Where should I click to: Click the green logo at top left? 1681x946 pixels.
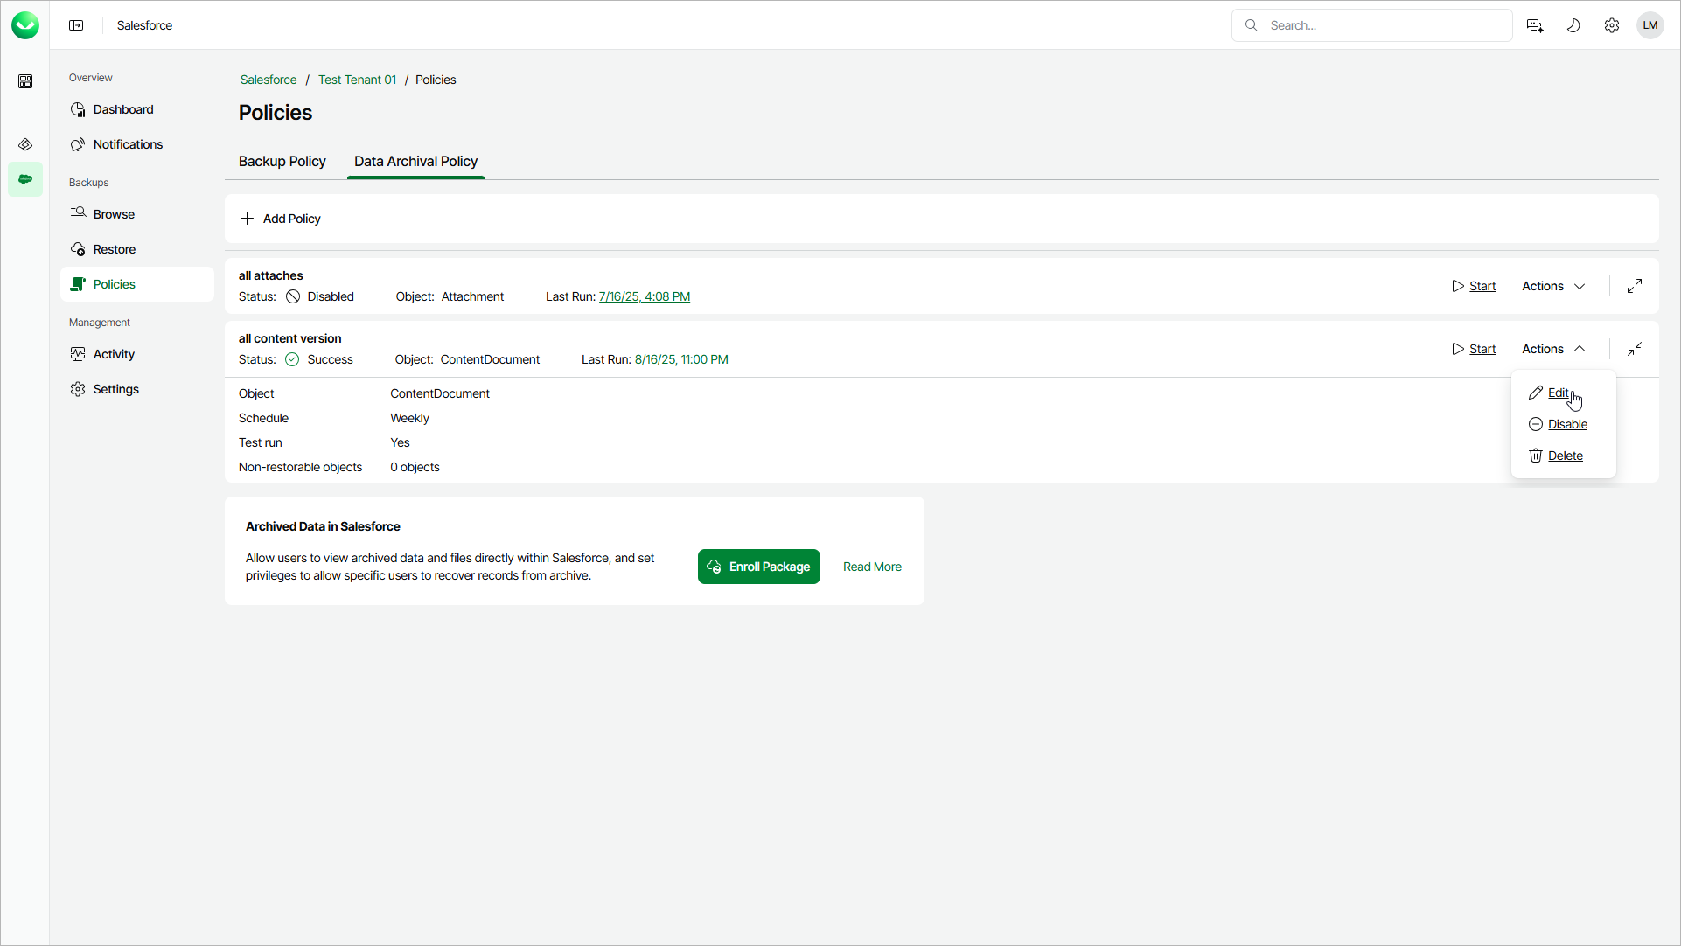pyautogui.click(x=25, y=25)
